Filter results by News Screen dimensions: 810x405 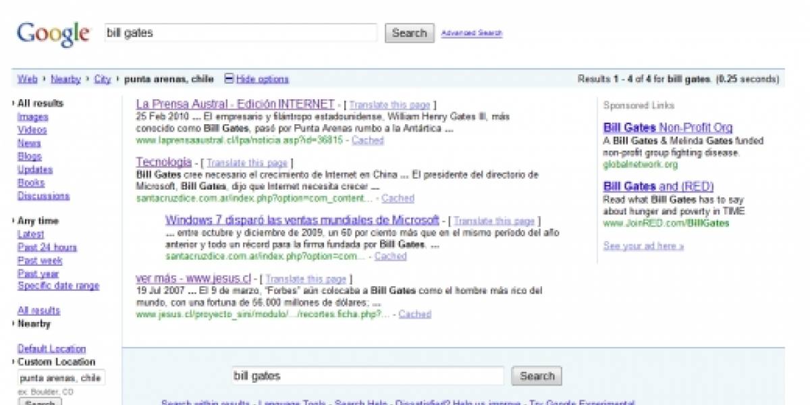(29, 143)
